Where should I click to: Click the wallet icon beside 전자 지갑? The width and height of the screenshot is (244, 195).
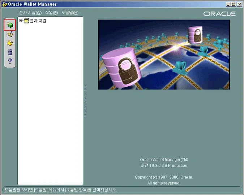[26, 21]
